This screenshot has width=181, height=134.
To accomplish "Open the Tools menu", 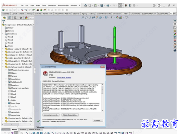I will (x=44, y=6).
